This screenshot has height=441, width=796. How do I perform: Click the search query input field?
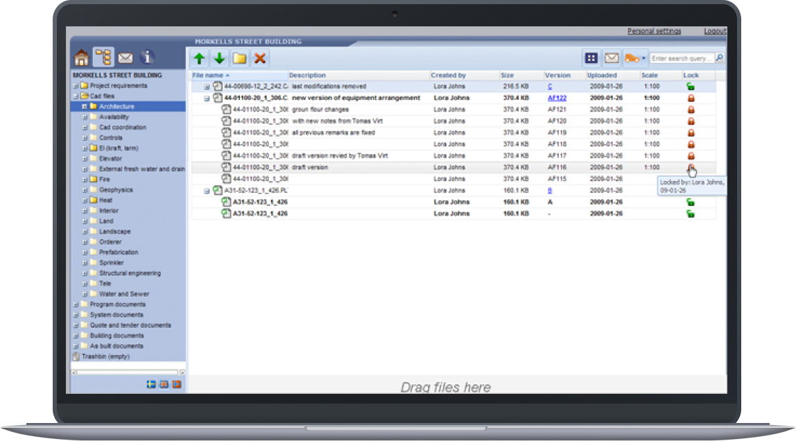pyautogui.click(x=682, y=58)
